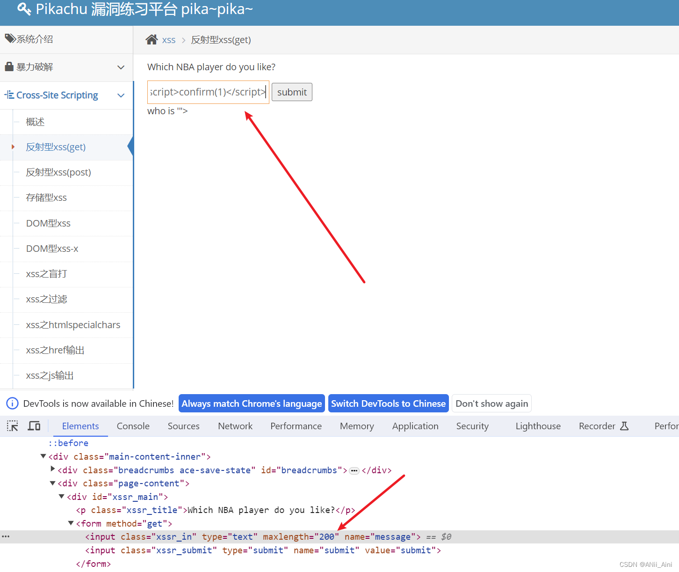This screenshot has width=679, height=572.
Task: Click the info icon in DevTools notice
Action: (x=12, y=403)
